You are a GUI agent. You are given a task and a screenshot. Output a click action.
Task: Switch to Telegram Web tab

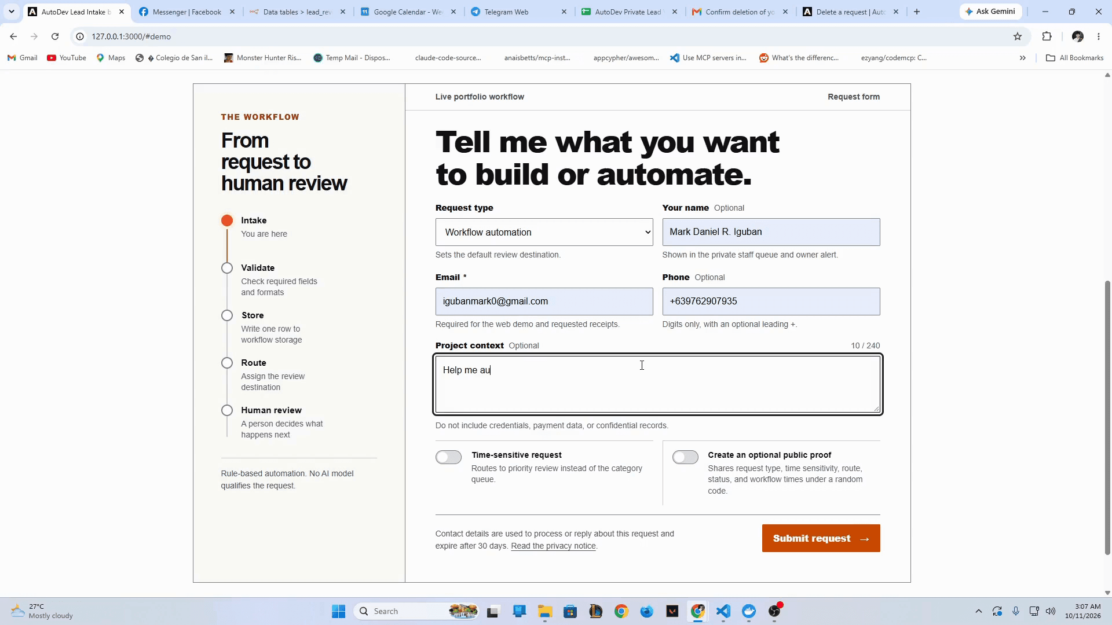tap(518, 12)
